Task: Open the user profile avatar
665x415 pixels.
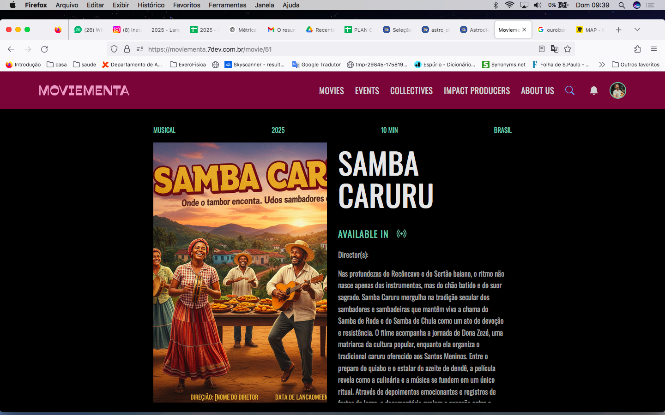Action: coord(618,90)
